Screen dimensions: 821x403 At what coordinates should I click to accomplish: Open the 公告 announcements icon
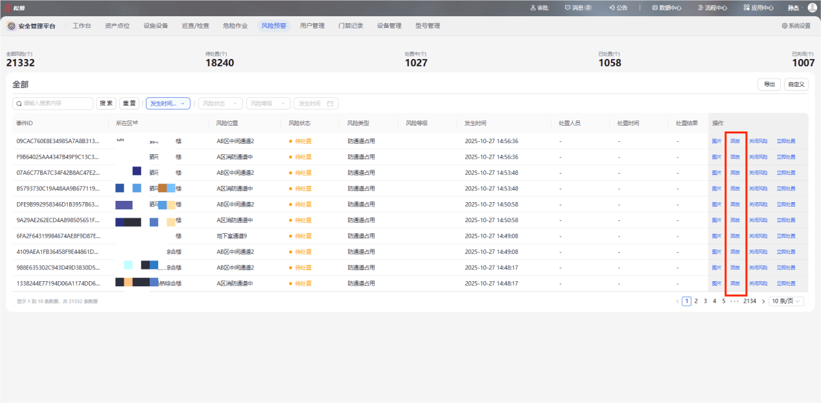tap(612, 8)
